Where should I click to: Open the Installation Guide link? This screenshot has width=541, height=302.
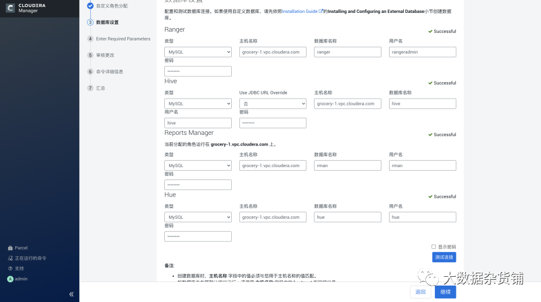303,11
